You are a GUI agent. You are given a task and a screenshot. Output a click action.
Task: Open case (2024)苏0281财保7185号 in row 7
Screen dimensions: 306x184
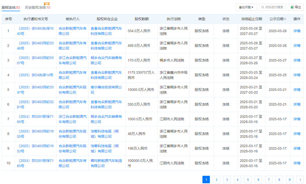point(35,119)
